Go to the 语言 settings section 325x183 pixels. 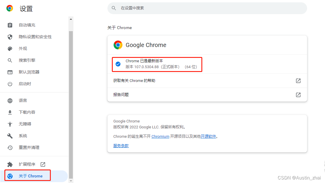pos(34,101)
